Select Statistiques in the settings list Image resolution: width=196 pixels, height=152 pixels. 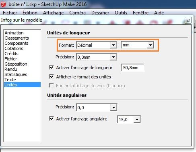[x=22, y=74]
